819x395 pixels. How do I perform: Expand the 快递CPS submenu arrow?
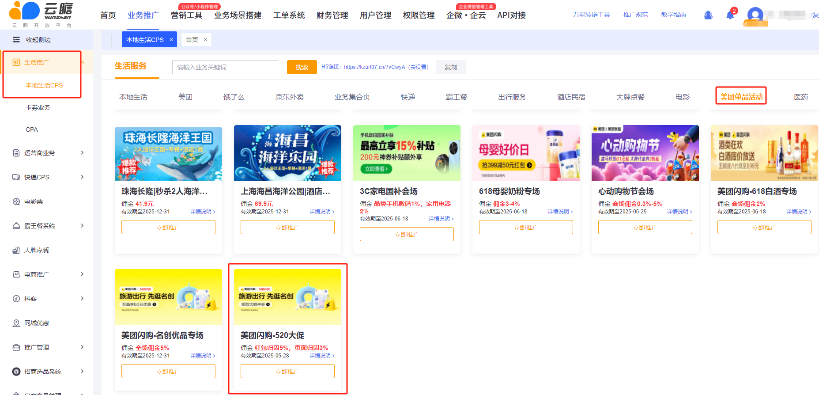[x=82, y=177]
